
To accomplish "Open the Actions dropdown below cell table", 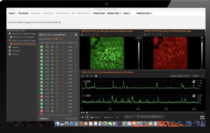I will click(x=44, y=119).
